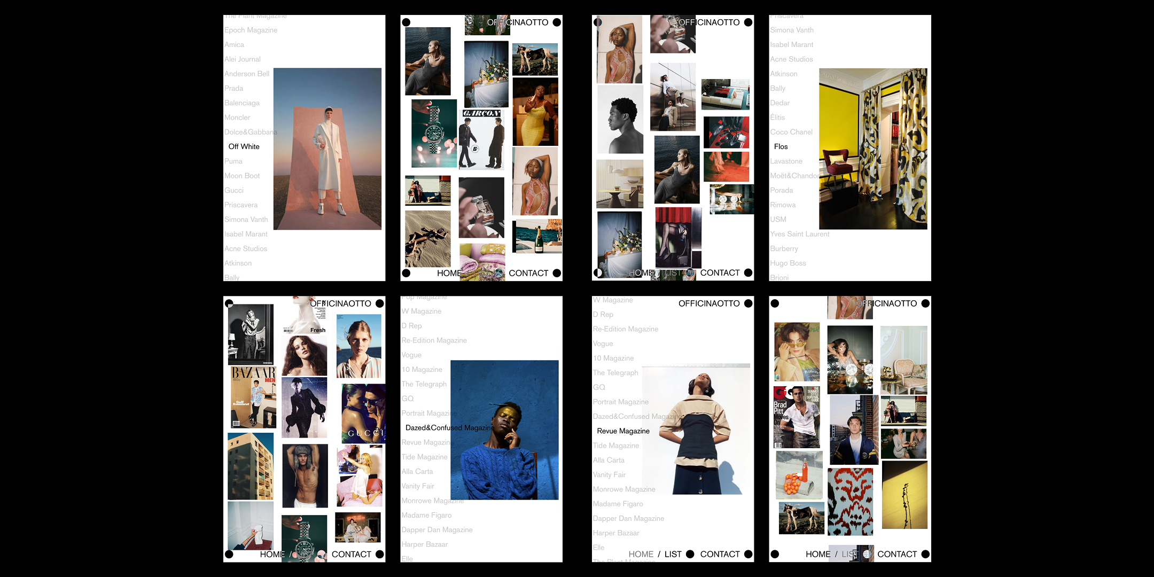Open the BAZAAR MEN cover thumbnail
Image resolution: width=1154 pixels, height=577 pixels.
[x=253, y=397]
